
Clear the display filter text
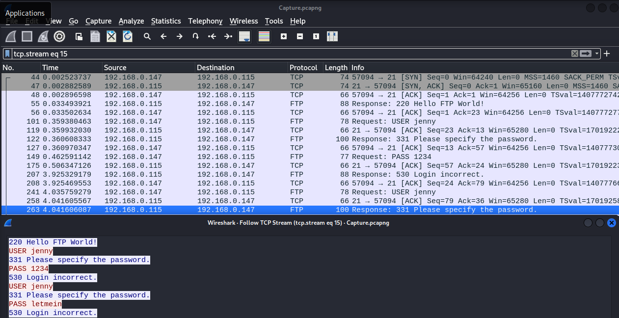(574, 53)
